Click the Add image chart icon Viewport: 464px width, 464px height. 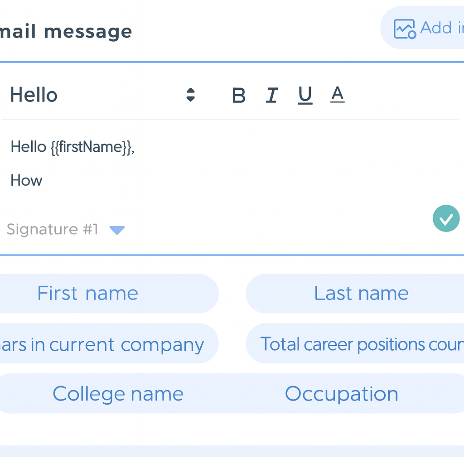coord(405,28)
